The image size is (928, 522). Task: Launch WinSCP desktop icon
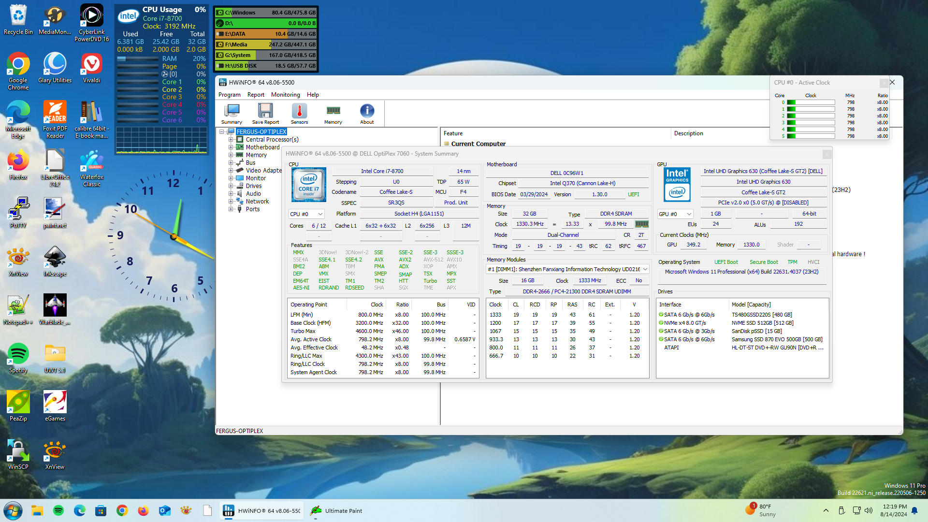coord(18,454)
